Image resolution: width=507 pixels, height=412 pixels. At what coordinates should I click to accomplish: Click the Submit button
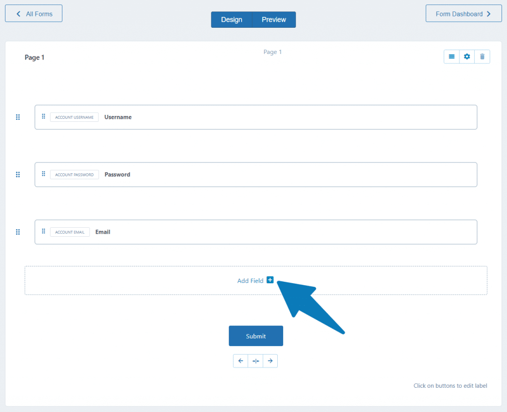tap(255, 336)
